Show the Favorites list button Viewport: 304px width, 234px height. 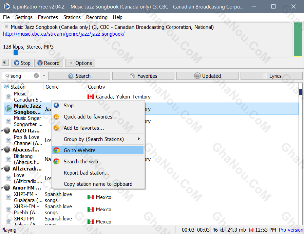(x=143, y=76)
